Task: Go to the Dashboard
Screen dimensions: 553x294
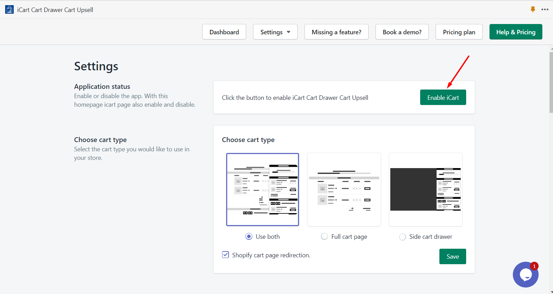Action: click(224, 32)
